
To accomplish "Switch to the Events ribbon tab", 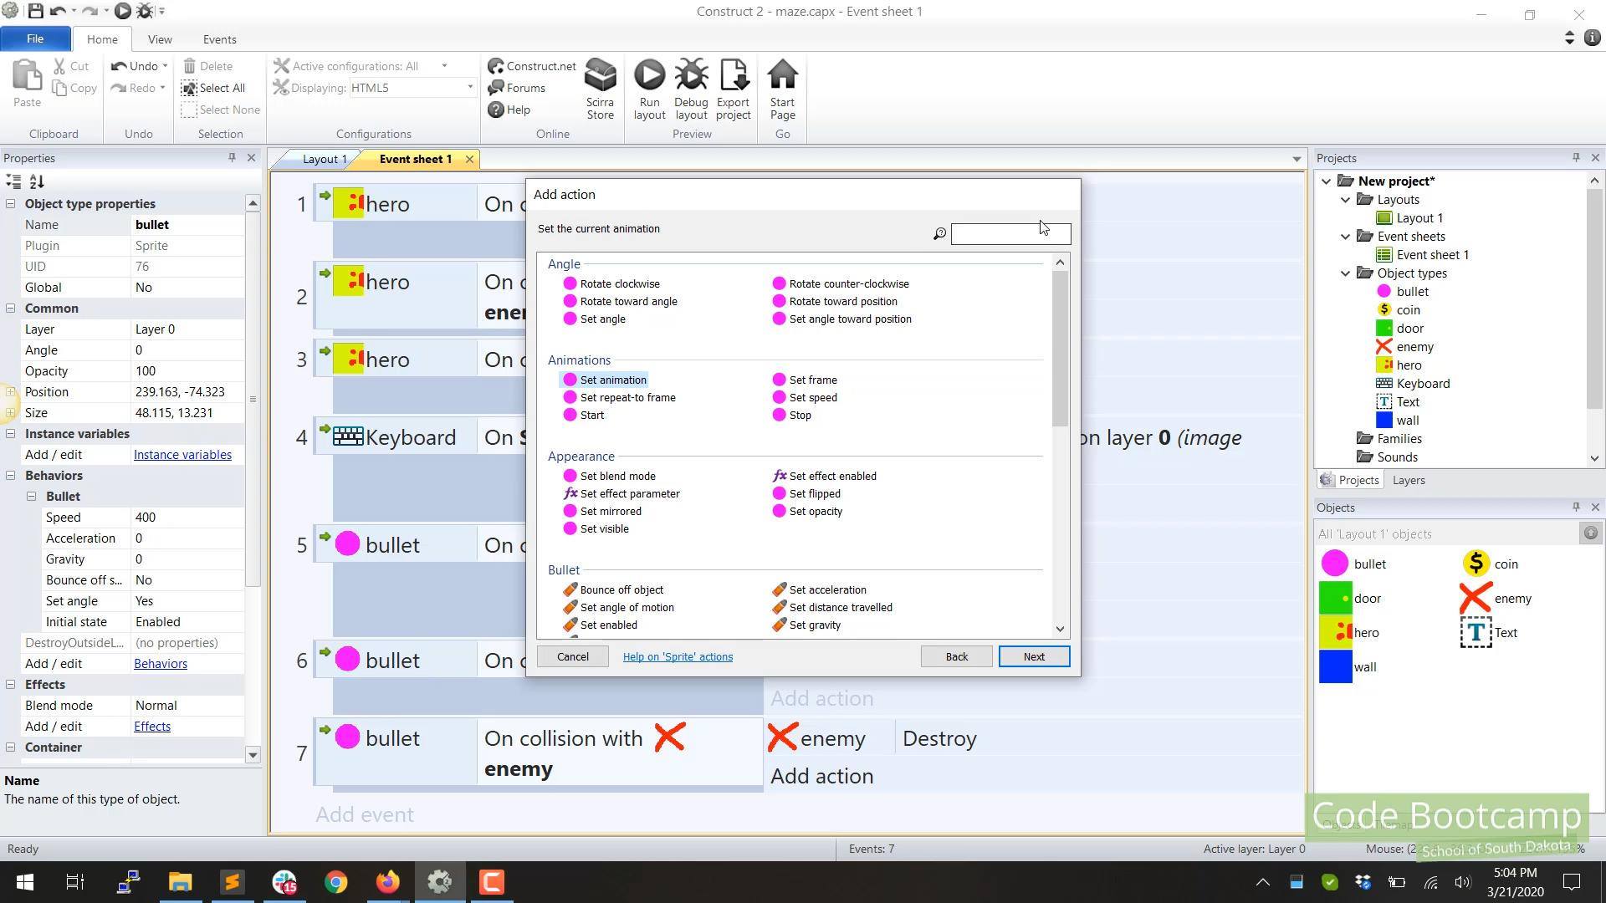I will (219, 39).
